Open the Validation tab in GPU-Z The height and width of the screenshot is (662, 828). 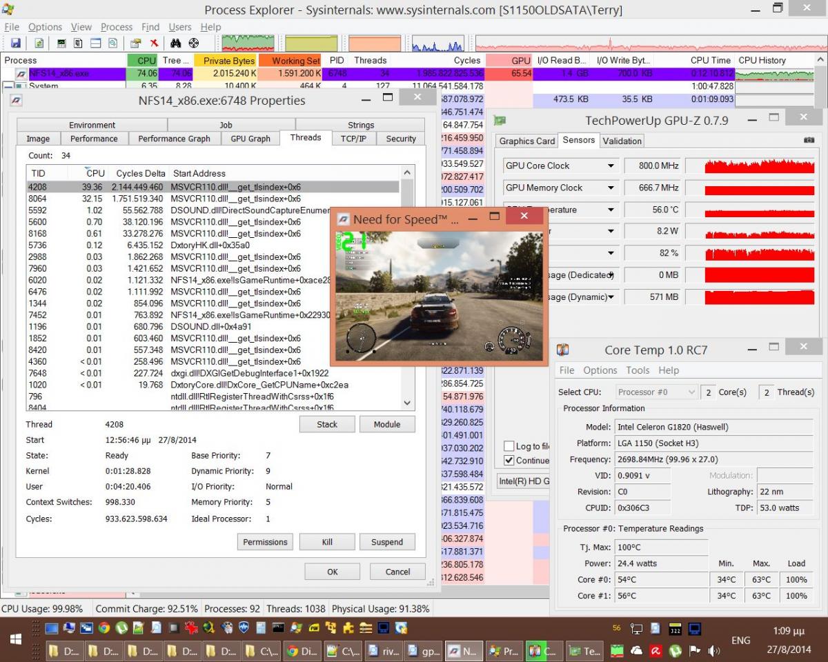pyautogui.click(x=622, y=141)
